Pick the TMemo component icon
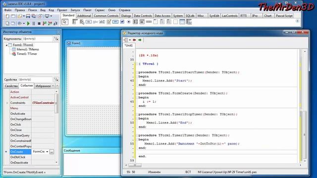This screenshot has height=178, width=317. [x=109, y=22]
